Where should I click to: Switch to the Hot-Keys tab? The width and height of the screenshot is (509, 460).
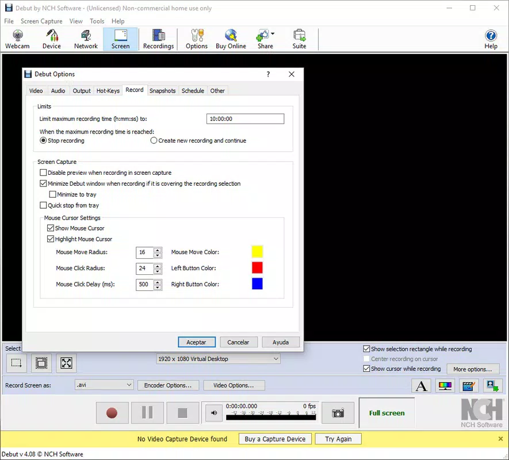(x=108, y=91)
